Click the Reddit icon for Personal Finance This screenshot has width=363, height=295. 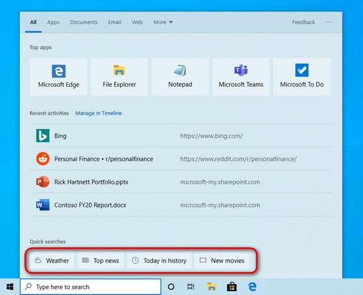tap(43, 159)
